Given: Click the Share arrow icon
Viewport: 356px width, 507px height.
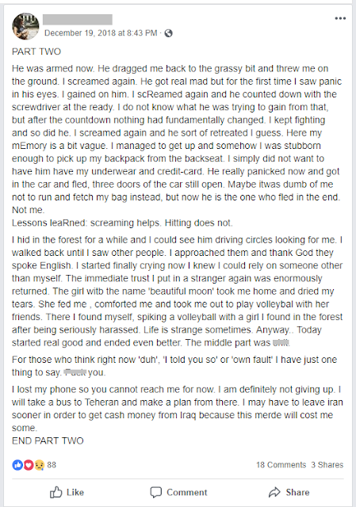Looking at the screenshot, I should pos(274,492).
